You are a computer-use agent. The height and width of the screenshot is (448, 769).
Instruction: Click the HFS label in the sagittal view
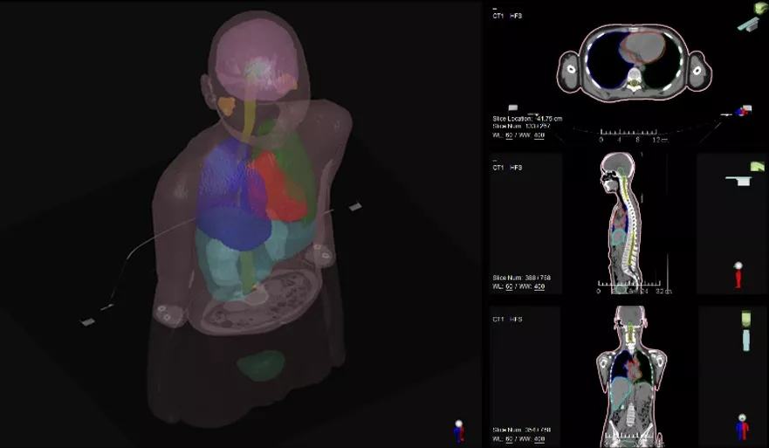coord(516,167)
